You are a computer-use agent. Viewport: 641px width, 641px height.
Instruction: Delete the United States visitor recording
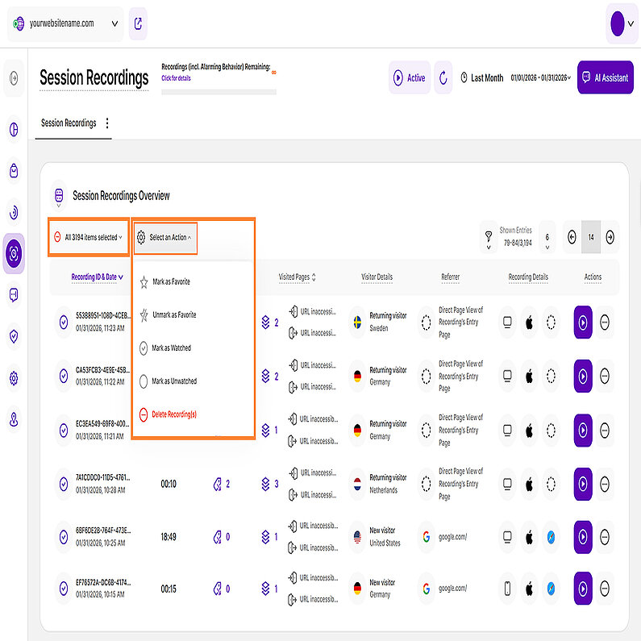(605, 536)
